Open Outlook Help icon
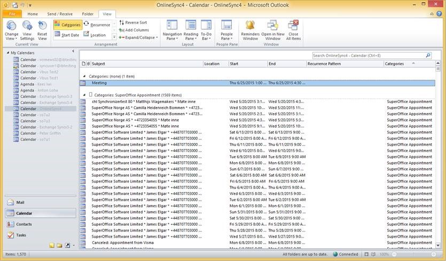This screenshot has height=261, width=446. coord(439,13)
